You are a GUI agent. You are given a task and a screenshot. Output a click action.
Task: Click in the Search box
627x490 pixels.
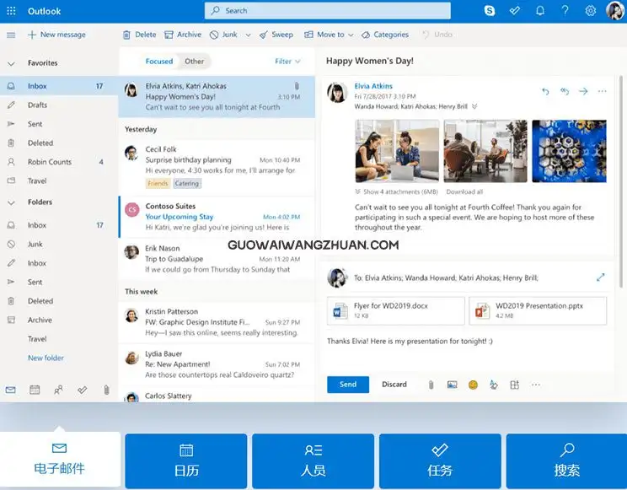[328, 11]
